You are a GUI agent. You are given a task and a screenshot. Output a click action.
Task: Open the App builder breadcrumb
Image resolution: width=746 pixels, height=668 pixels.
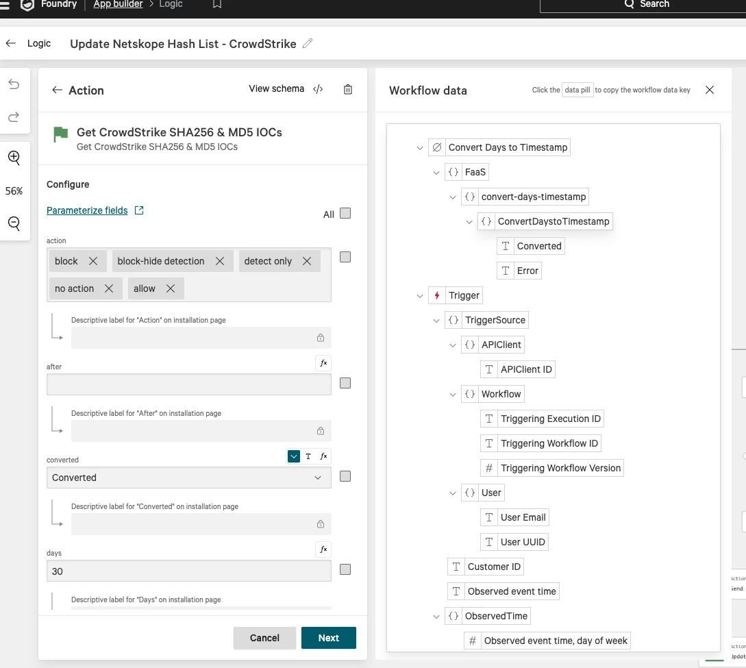coord(118,4)
